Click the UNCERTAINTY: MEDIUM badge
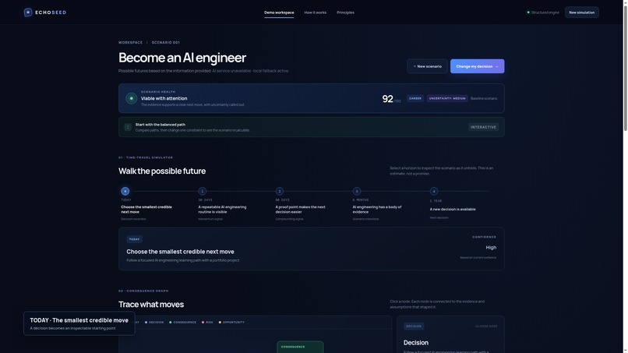The image size is (628, 353). point(447,98)
